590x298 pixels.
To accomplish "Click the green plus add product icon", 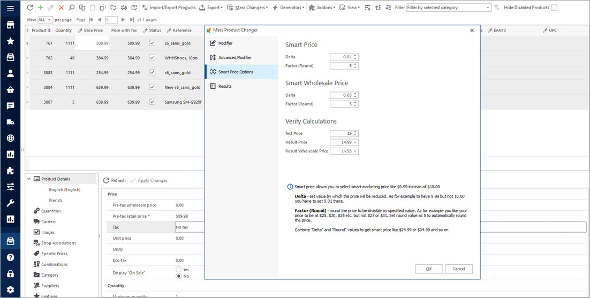I will click(x=41, y=7).
